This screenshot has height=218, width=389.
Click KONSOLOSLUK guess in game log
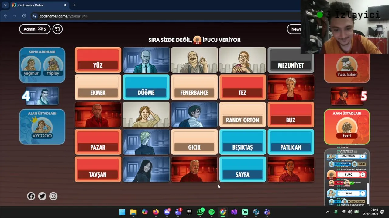click(x=356, y=202)
